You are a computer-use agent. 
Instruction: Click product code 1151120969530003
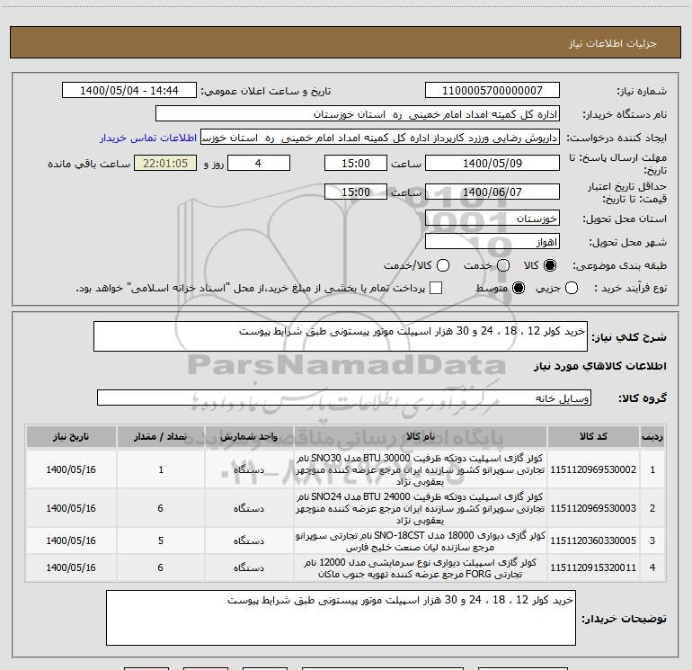click(593, 508)
